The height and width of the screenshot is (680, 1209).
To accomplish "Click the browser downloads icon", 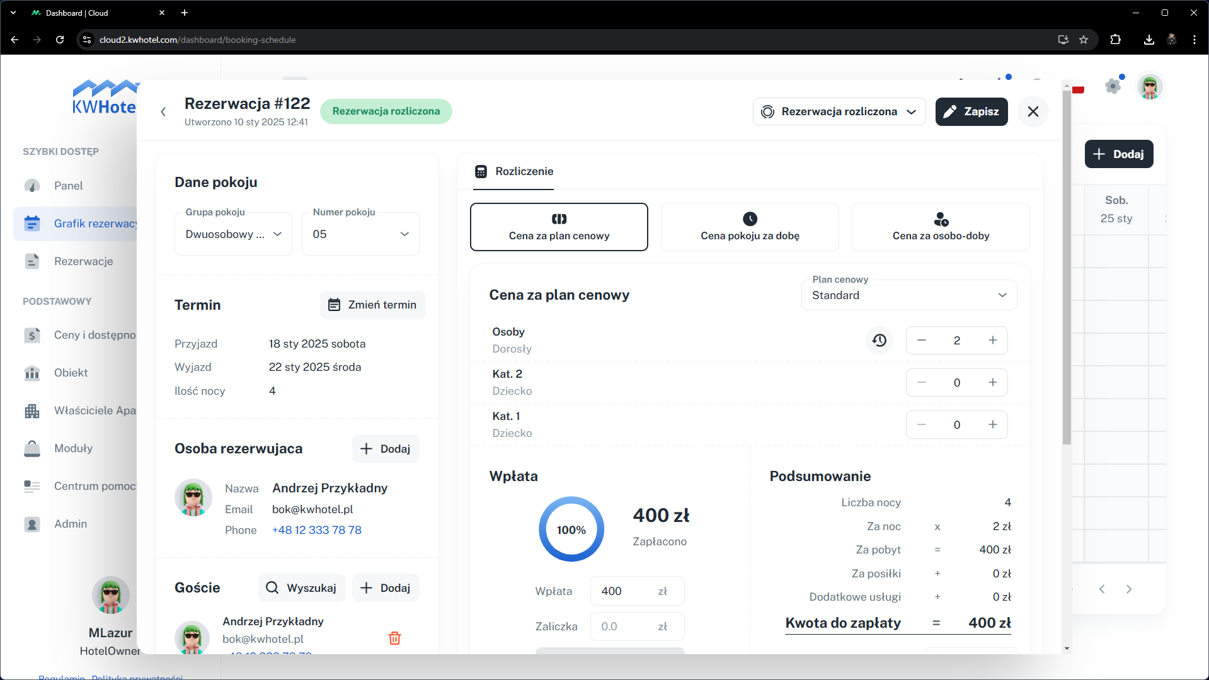I will coord(1149,40).
